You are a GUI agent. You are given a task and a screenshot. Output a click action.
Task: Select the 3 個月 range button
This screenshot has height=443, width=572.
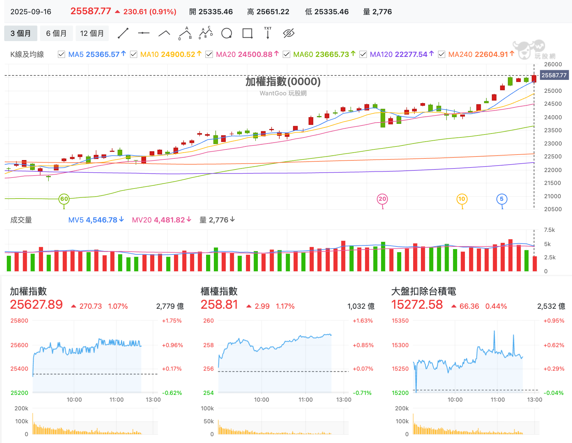click(x=21, y=33)
